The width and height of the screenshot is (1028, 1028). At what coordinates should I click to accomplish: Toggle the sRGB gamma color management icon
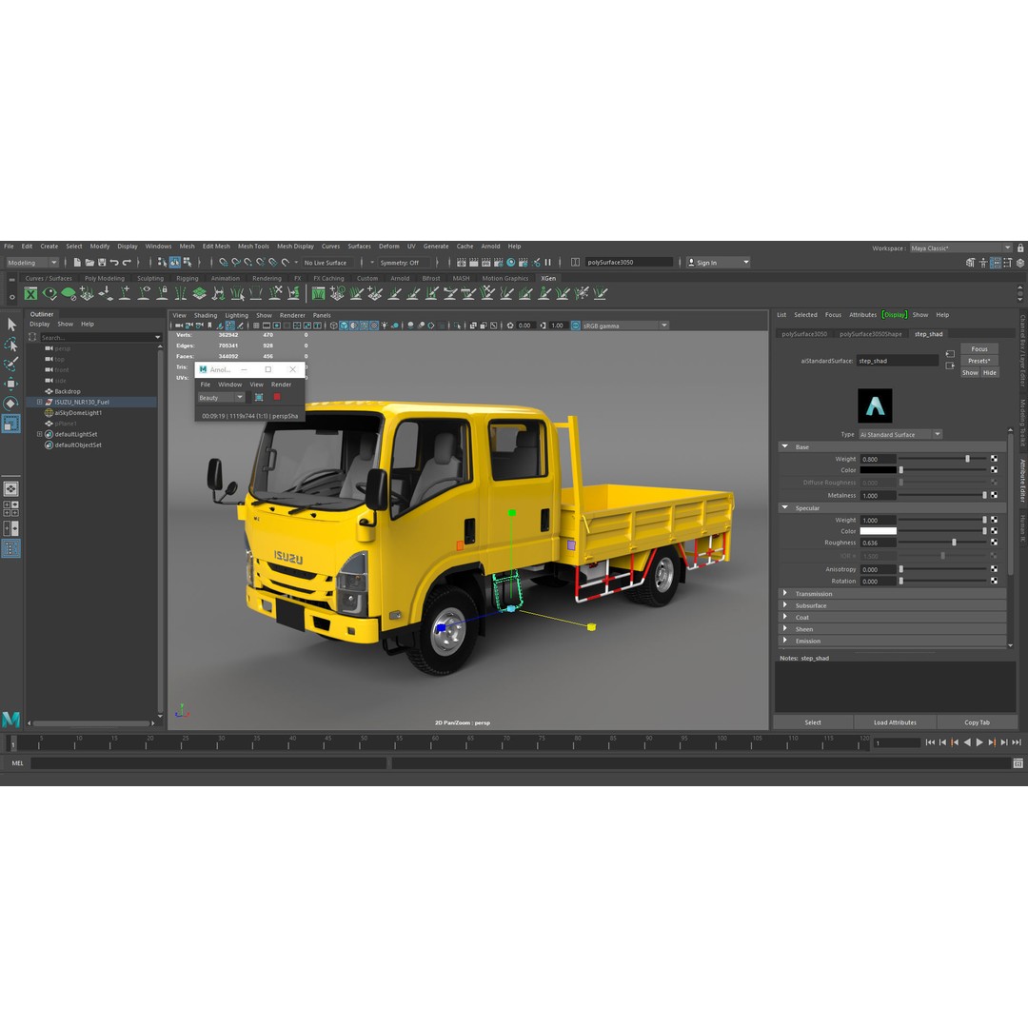[576, 326]
